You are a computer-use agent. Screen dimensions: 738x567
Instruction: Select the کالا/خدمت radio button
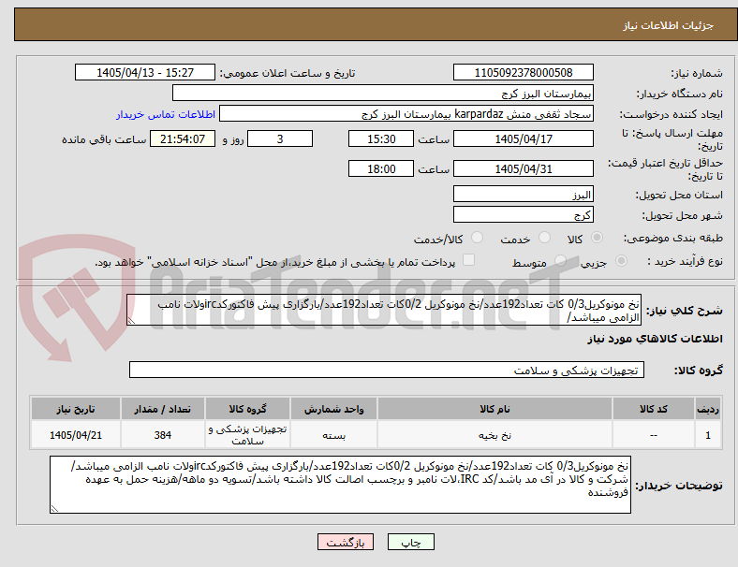[x=478, y=238]
